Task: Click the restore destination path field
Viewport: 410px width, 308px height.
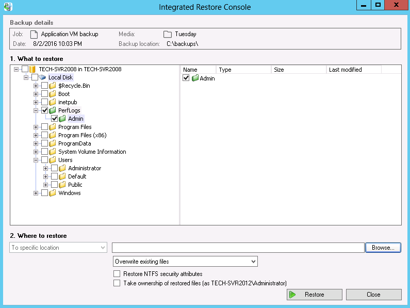Action: coord(238,248)
